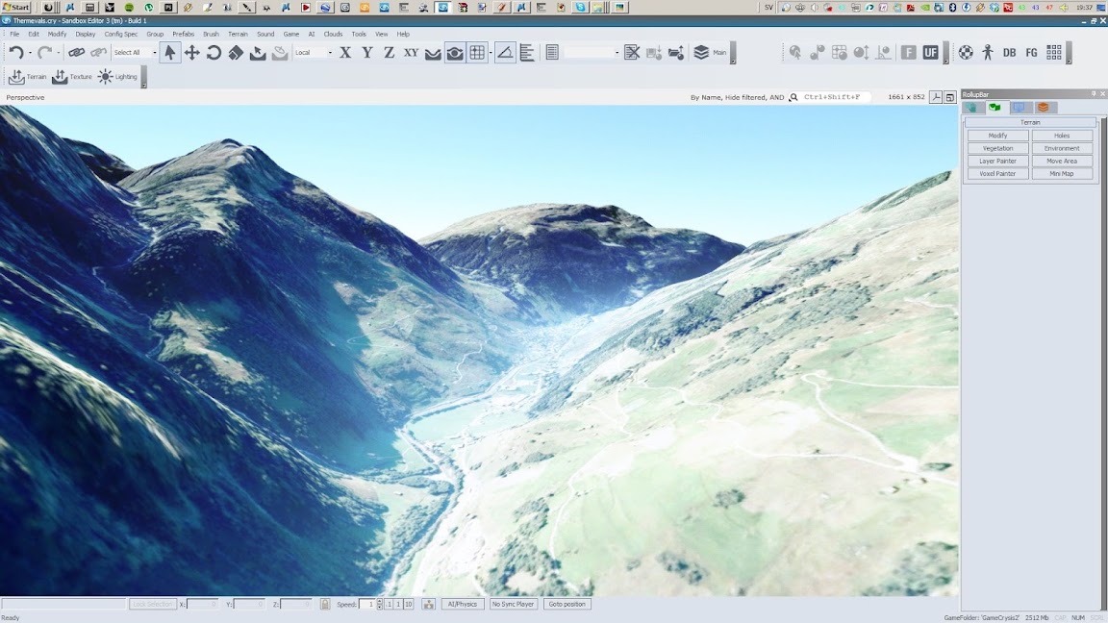
Task: Toggle Snap to objects and terrain icon
Action: coord(454,52)
